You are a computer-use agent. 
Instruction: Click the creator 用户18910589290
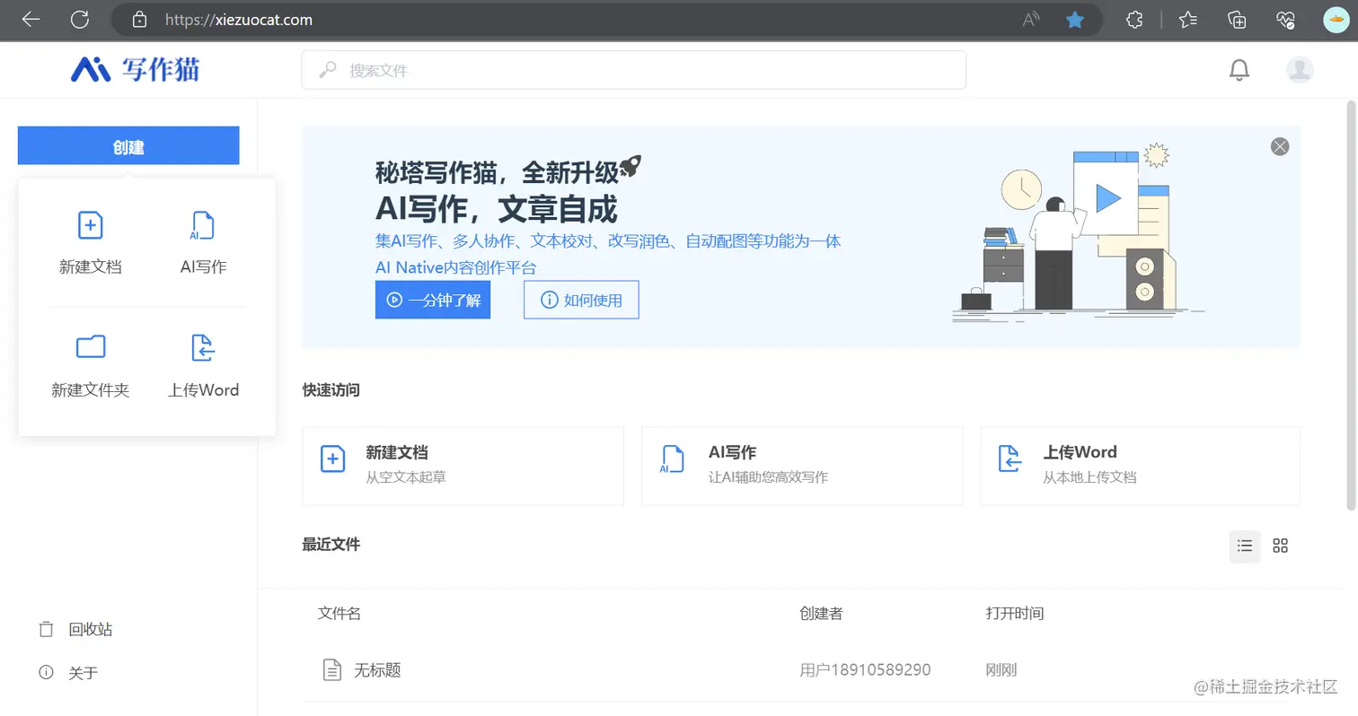tap(865, 669)
